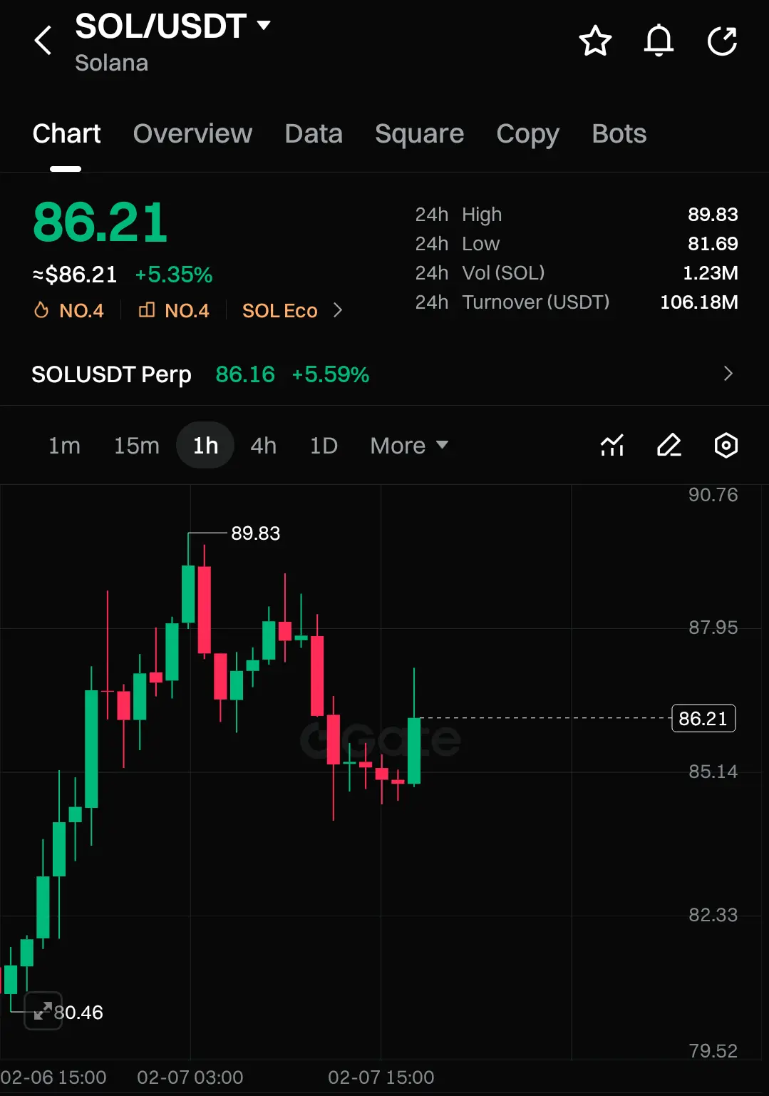Switch to the Copy tab
This screenshot has height=1096, width=769.
pos(527,134)
